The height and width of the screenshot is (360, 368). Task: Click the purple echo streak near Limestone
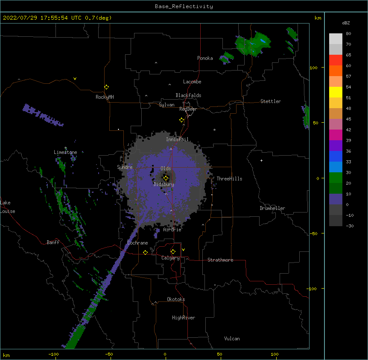43,115
